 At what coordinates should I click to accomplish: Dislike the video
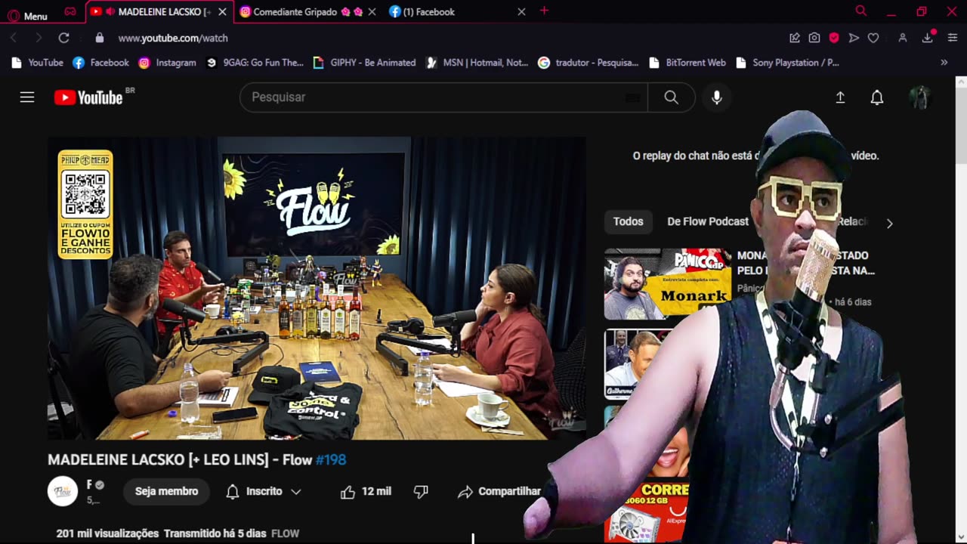(x=421, y=491)
